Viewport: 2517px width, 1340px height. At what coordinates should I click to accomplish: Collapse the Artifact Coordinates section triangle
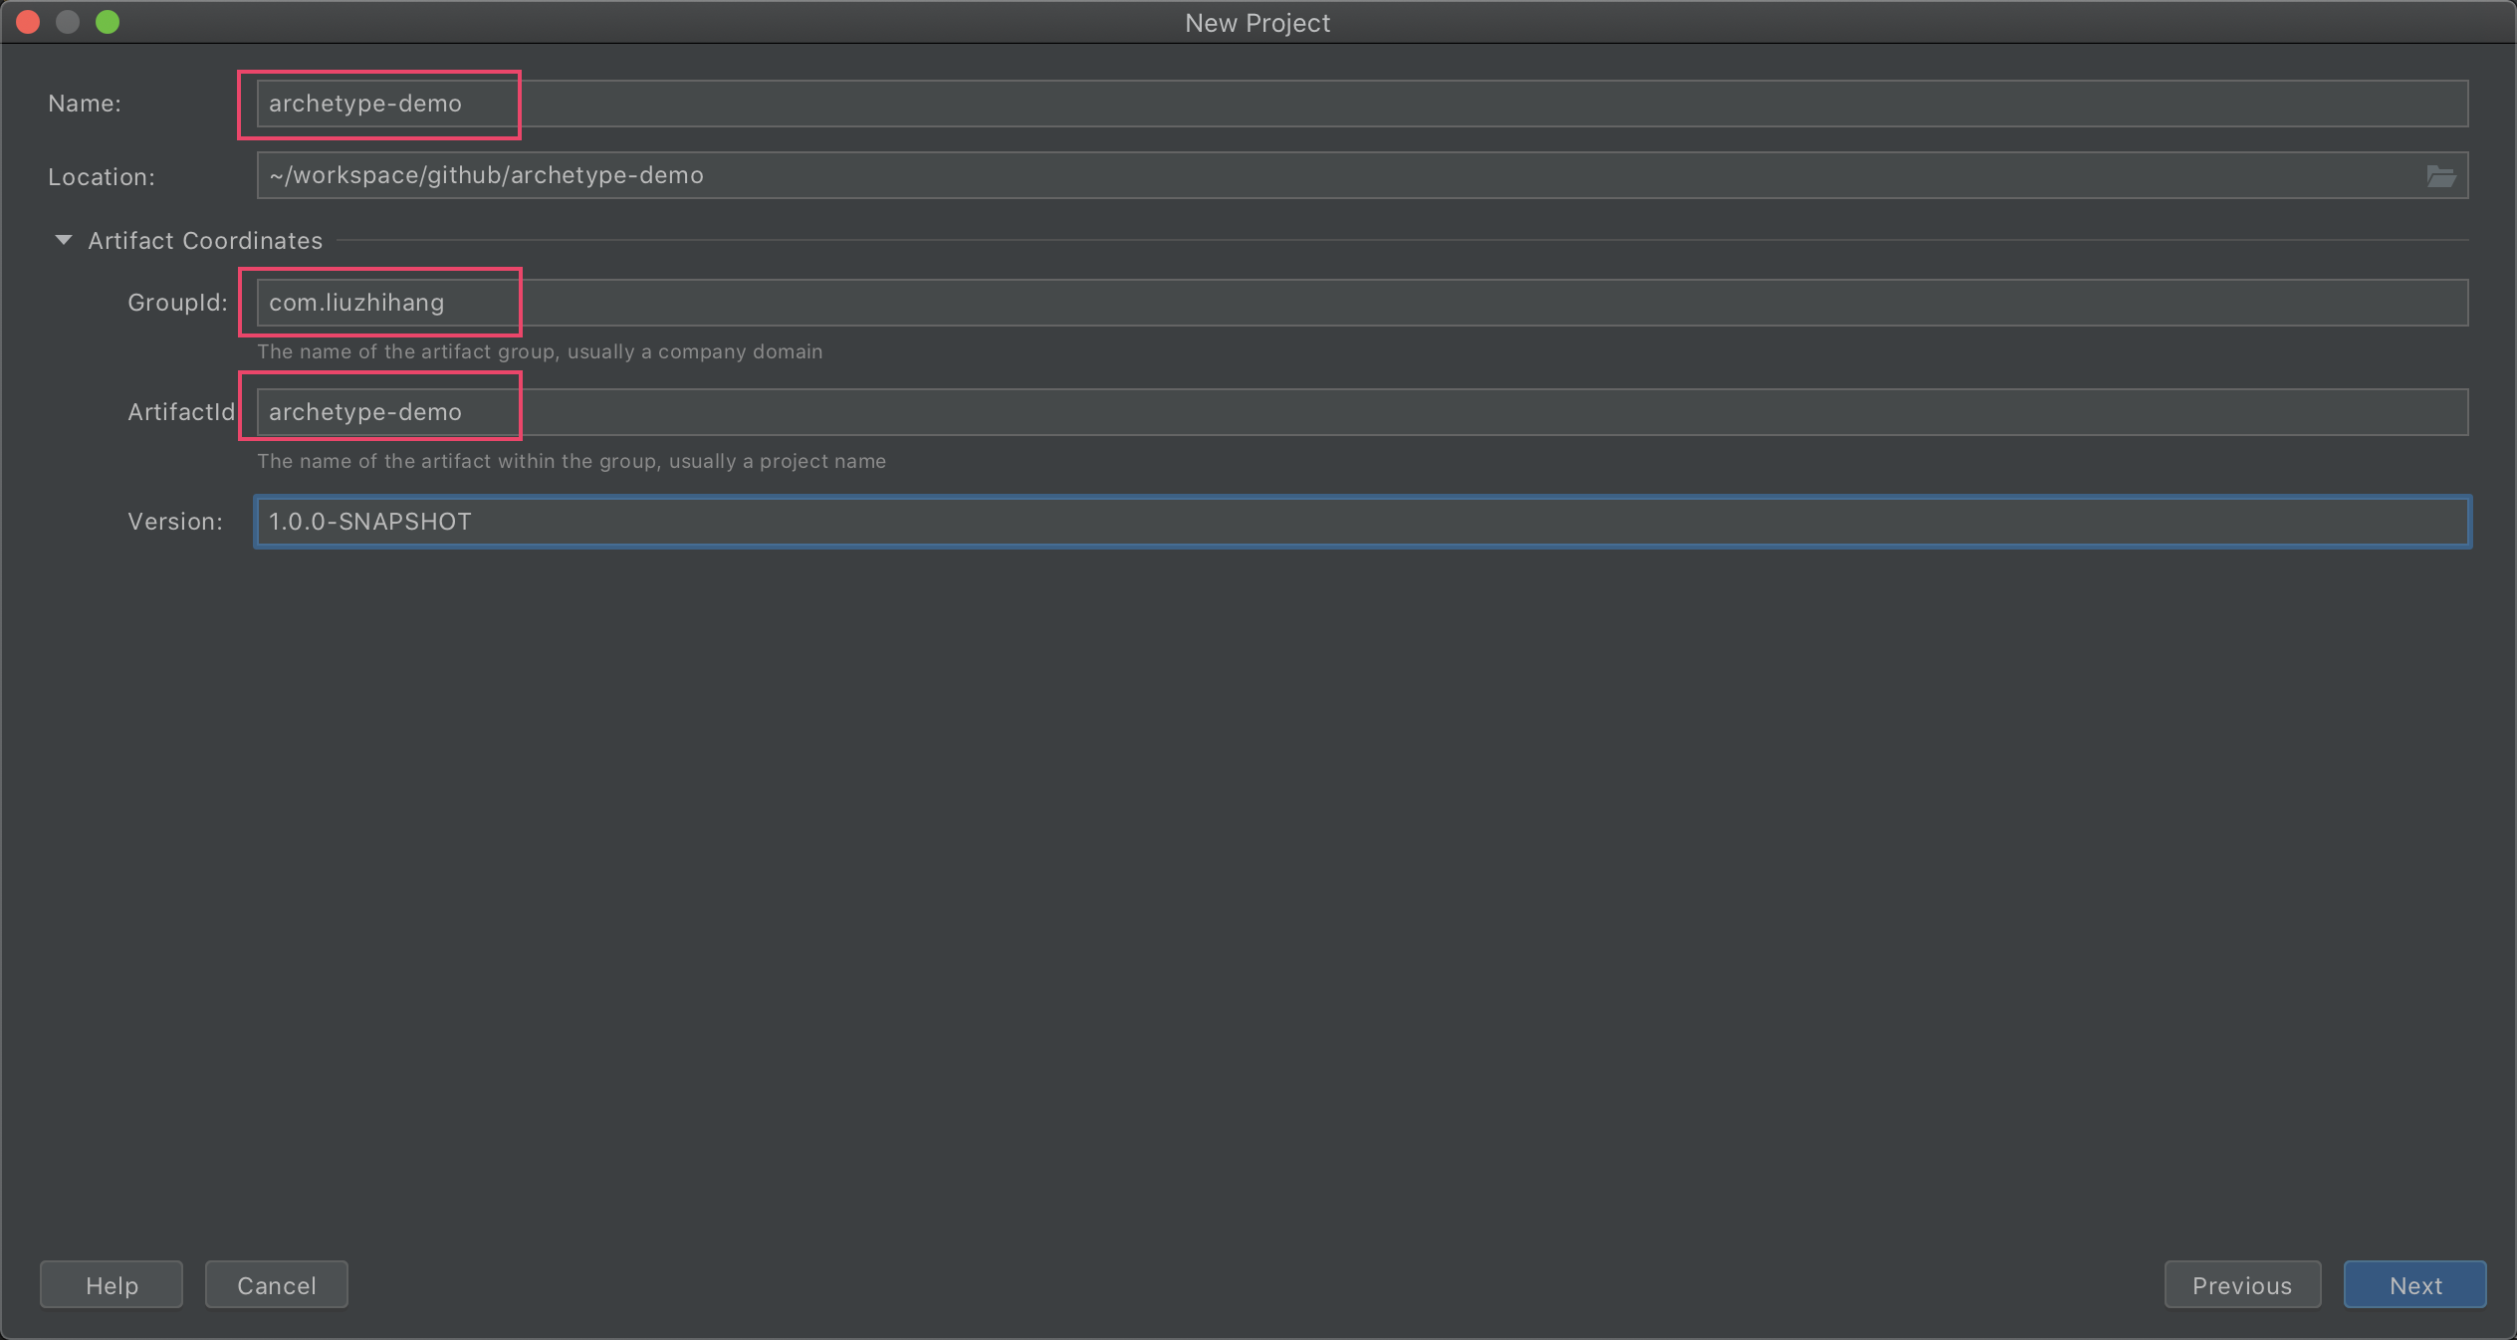[64, 240]
